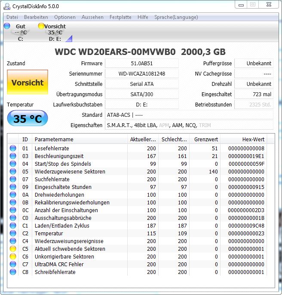This screenshot has height=295, width=282.
Task: Click the disk title WDC WD20EARS-00MVWB0
Action: pyautogui.click(x=115, y=52)
